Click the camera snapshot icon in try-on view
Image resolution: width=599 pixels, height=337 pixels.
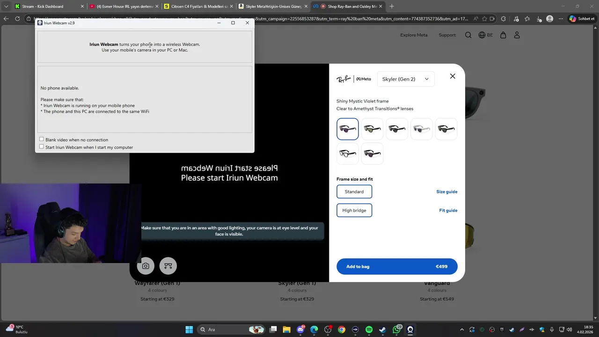[146, 266]
